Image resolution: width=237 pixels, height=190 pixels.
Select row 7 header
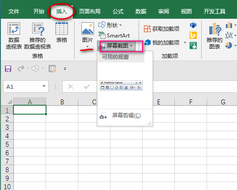[7, 161]
